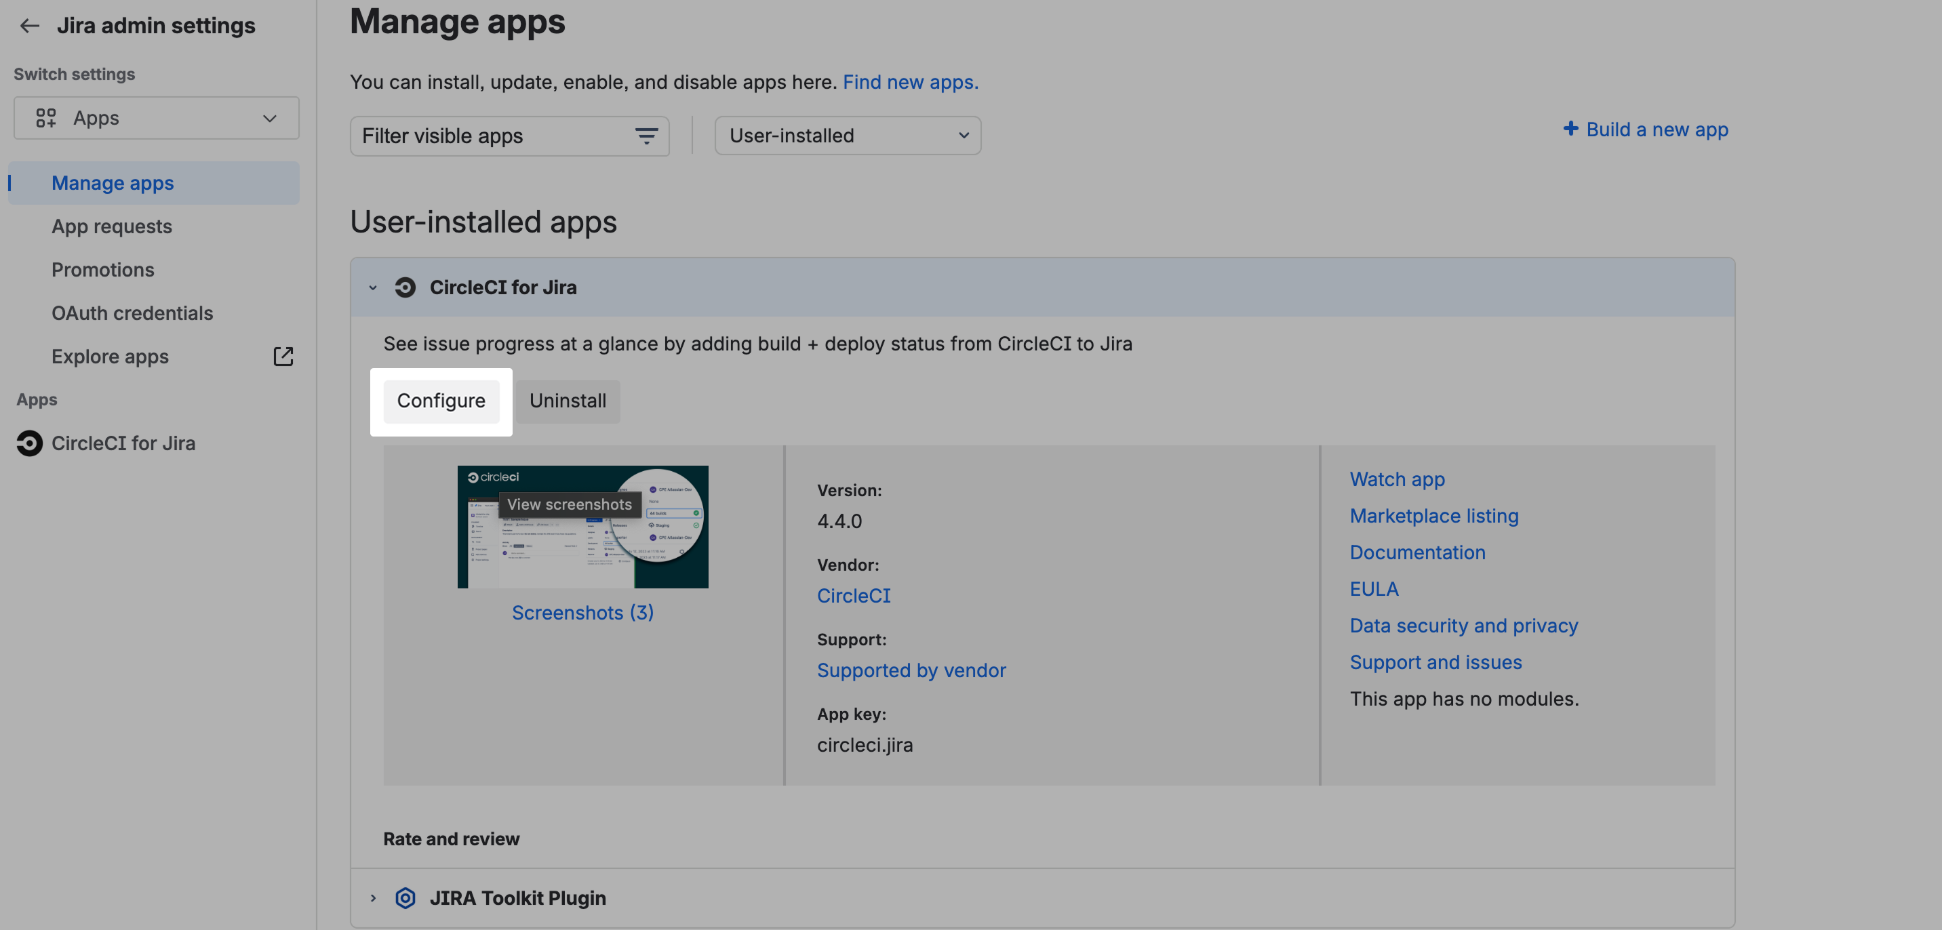Click the CircleCI screenshot thumbnail
This screenshot has height=930, width=1942.
(x=582, y=527)
